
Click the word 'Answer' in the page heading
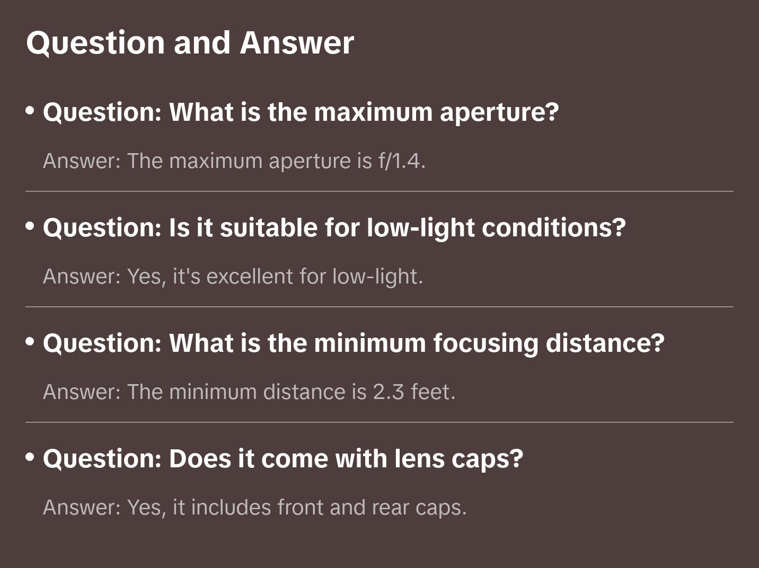[297, 43]
